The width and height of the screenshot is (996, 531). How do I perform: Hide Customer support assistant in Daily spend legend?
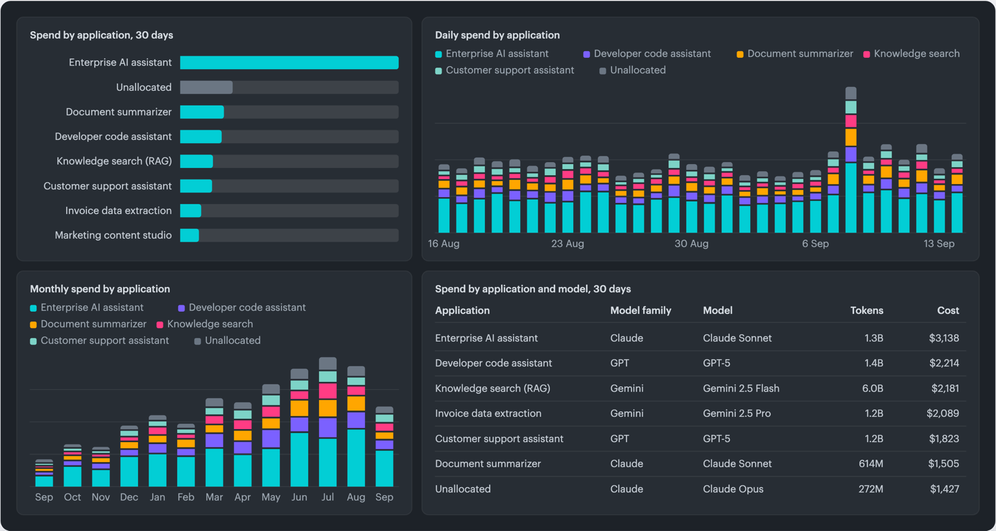504,70
